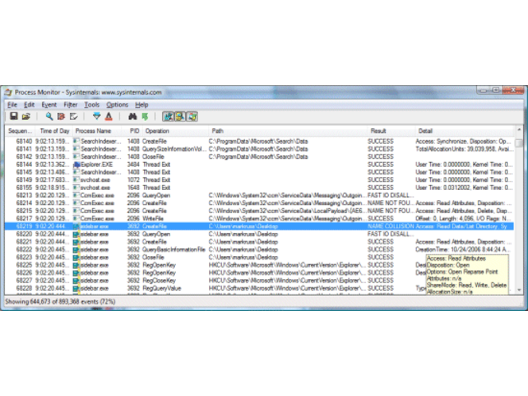Image resolution: width=528 pixels, height=396 pixels.
Task: Click RegCloseKey operation in row 68227
Action: (x=159, y=281)
